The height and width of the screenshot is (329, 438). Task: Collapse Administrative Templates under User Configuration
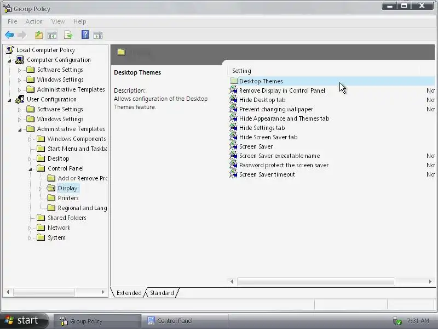point(20,130)
